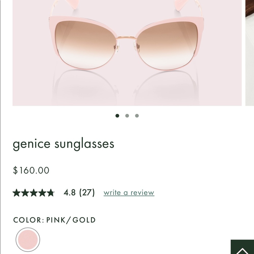Select the second carousel dot indicator
This screenshot has width=254, height=254.
(x=127, y=116)
